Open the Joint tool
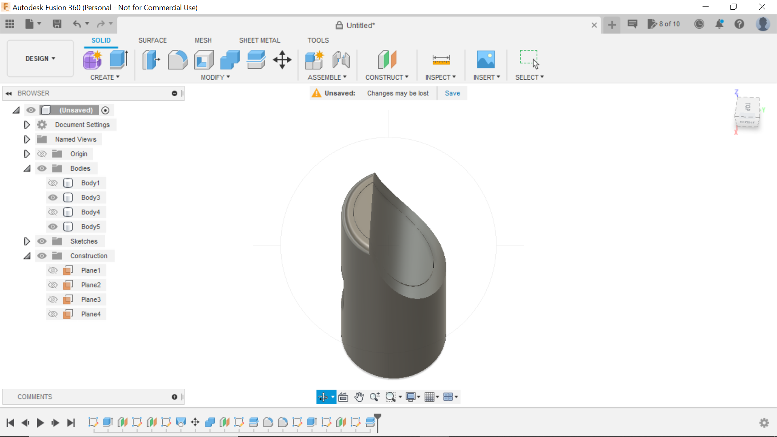777x437 pixels. coord(340,59)
